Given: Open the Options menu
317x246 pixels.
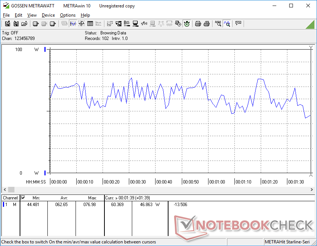Looking at the screenshot, I should click(68, 15).
